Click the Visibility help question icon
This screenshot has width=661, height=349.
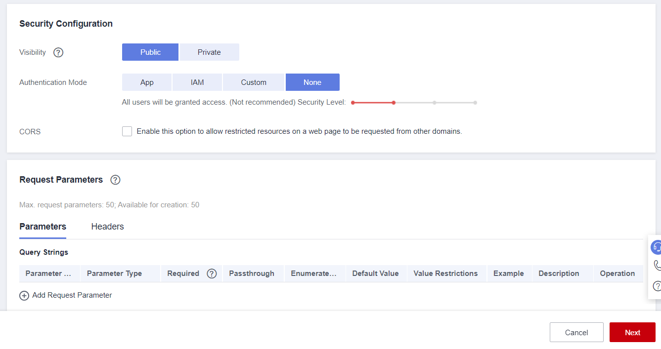58,52
